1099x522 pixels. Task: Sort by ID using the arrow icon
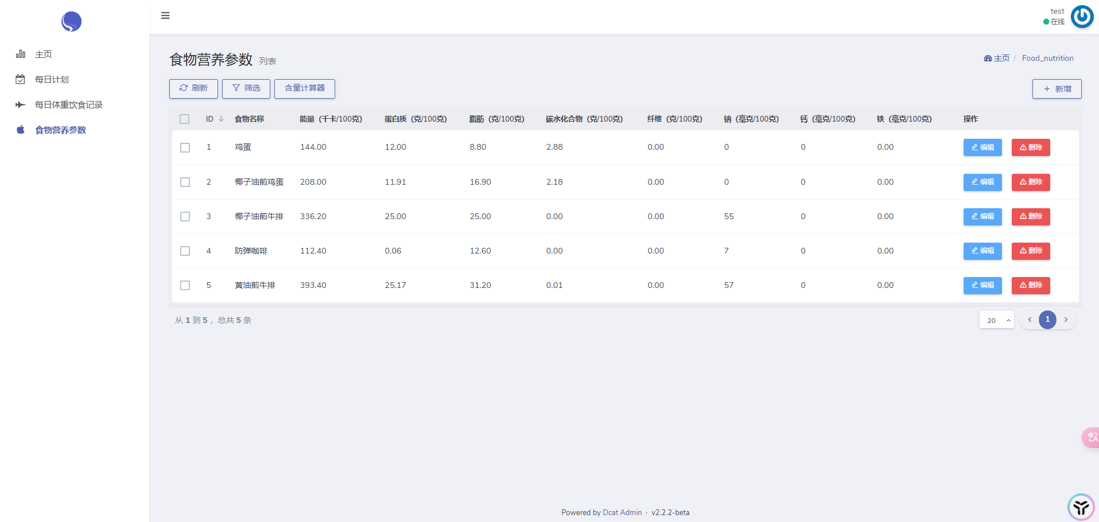coord(221,119)
